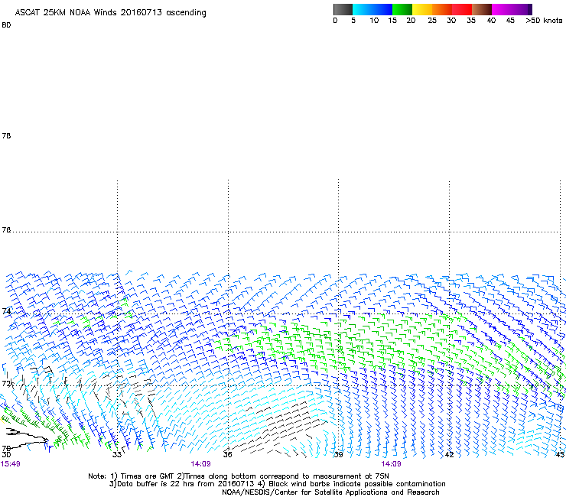The width and height of the screenshot is (566, 497).
Task: Select the brown 35-40 knots color segment
Action: 482,9
